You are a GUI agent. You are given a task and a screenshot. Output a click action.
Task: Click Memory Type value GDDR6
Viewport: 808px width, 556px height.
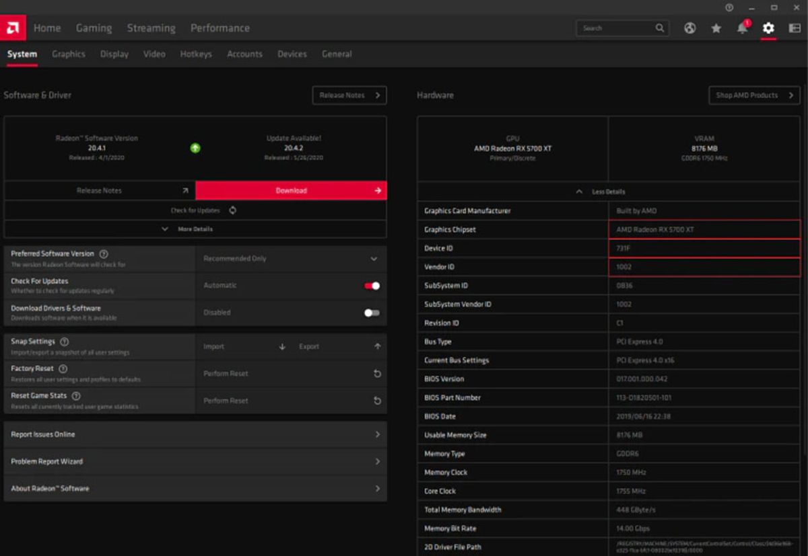pos(628,454)
